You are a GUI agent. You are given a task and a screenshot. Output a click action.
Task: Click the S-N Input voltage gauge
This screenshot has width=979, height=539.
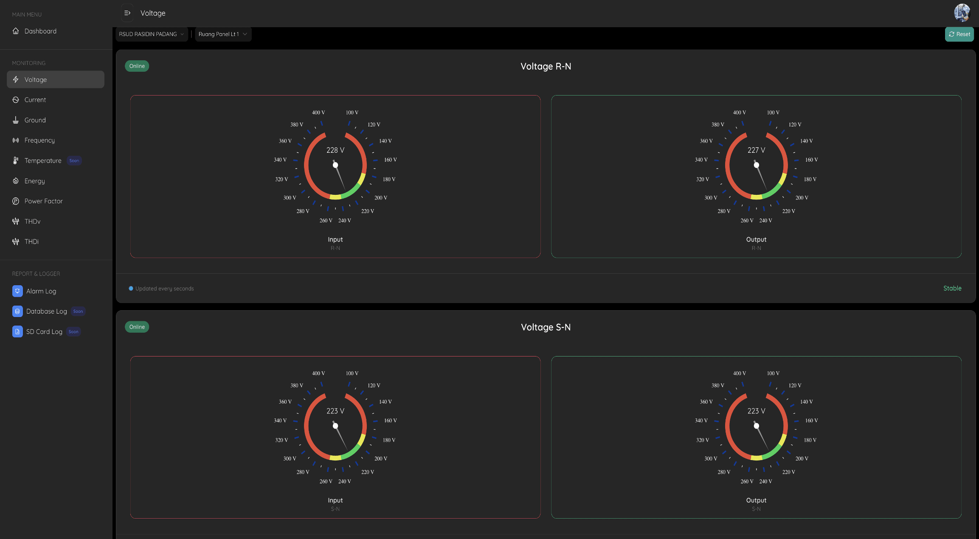[335, 427]
